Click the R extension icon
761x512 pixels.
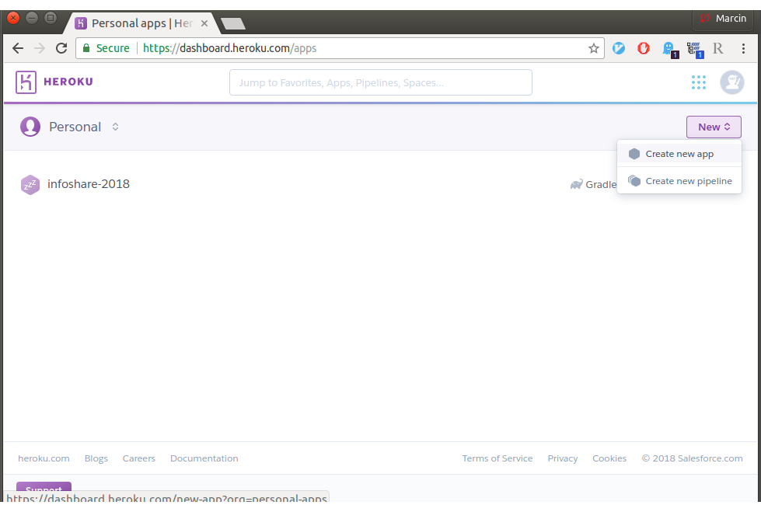[x=717, y=48]
